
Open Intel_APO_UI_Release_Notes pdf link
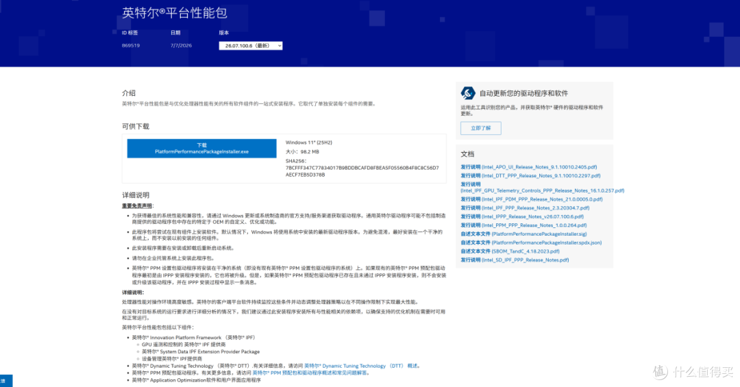pyautogui.click(x=528, y=167)
